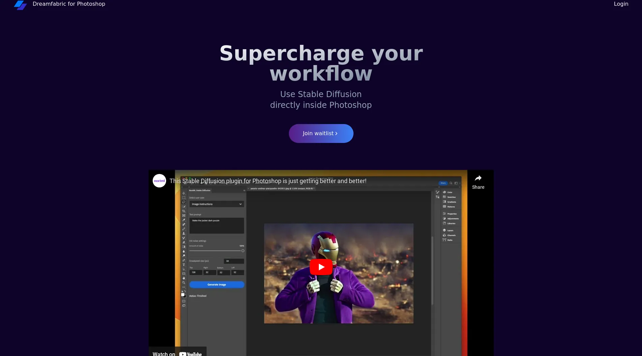This screenshot has width=642, height=356.
Task: Click the "Use Stable Diffusion directly inside Photoshop" subtitle
Action: pos(321,99)
